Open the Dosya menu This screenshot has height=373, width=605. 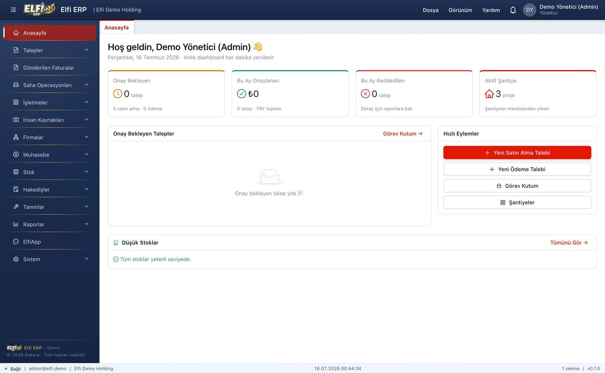point(430,10)
